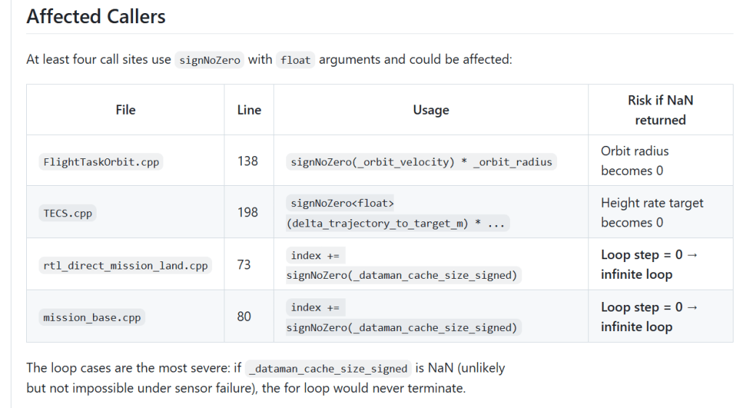Click the "Line" column header
The image size is (743, 408).
pyautogui.click(x=249, y=110)
